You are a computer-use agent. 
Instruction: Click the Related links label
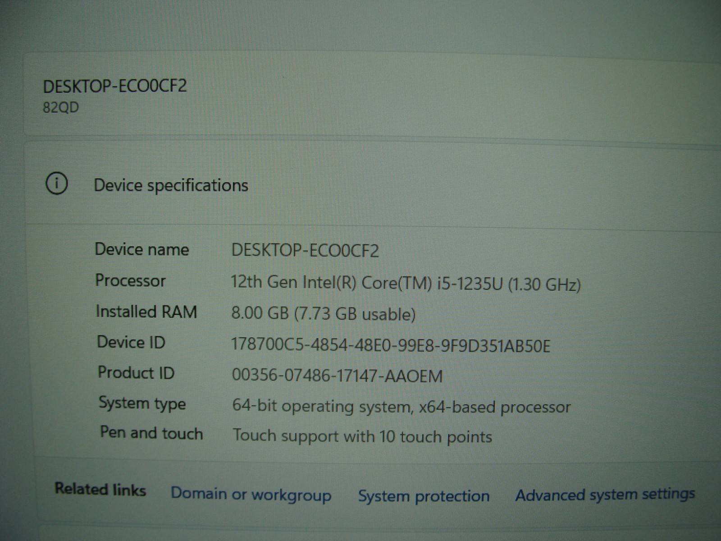pos(100,489)
